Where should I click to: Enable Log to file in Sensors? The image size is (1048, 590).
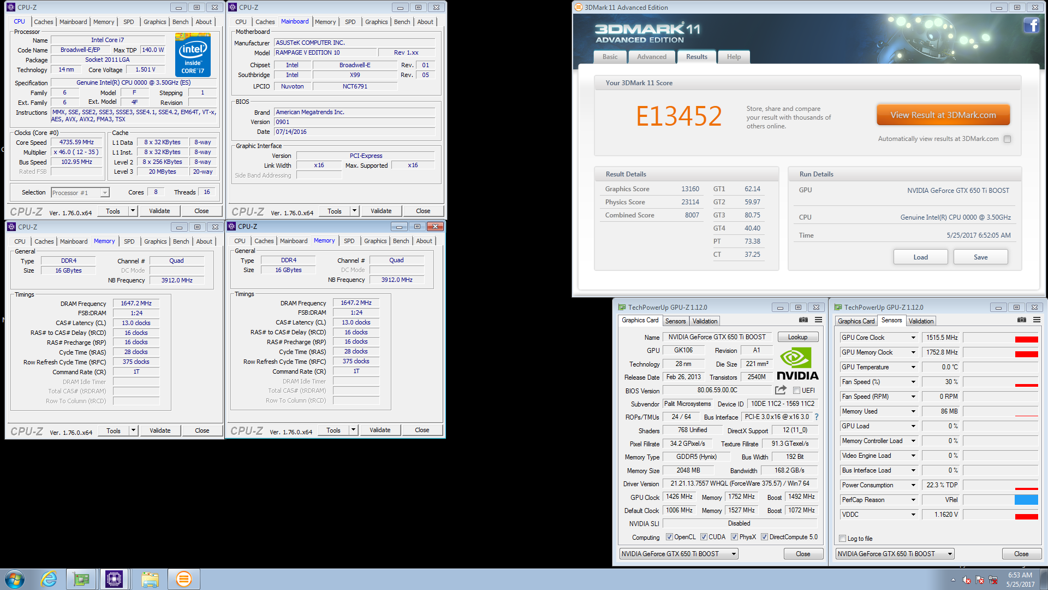(x=842, y=538)
